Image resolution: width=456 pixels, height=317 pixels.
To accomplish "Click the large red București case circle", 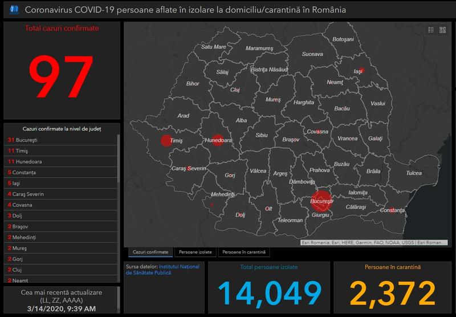I will click(321, 201).
